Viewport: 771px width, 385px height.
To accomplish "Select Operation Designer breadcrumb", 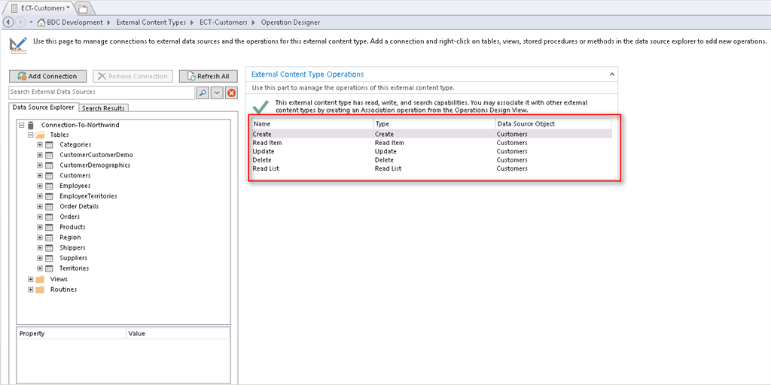I will click(x=290, y=22).
